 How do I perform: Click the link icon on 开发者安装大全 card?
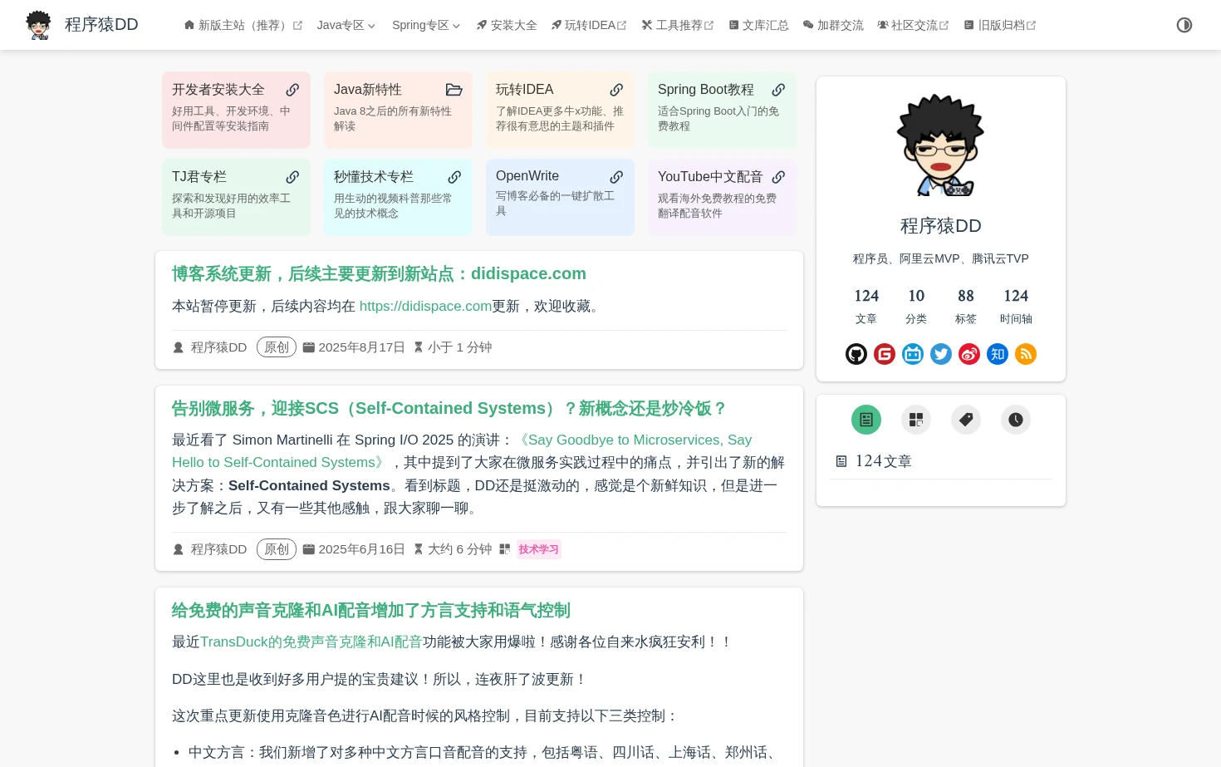(x=292, y=90)
